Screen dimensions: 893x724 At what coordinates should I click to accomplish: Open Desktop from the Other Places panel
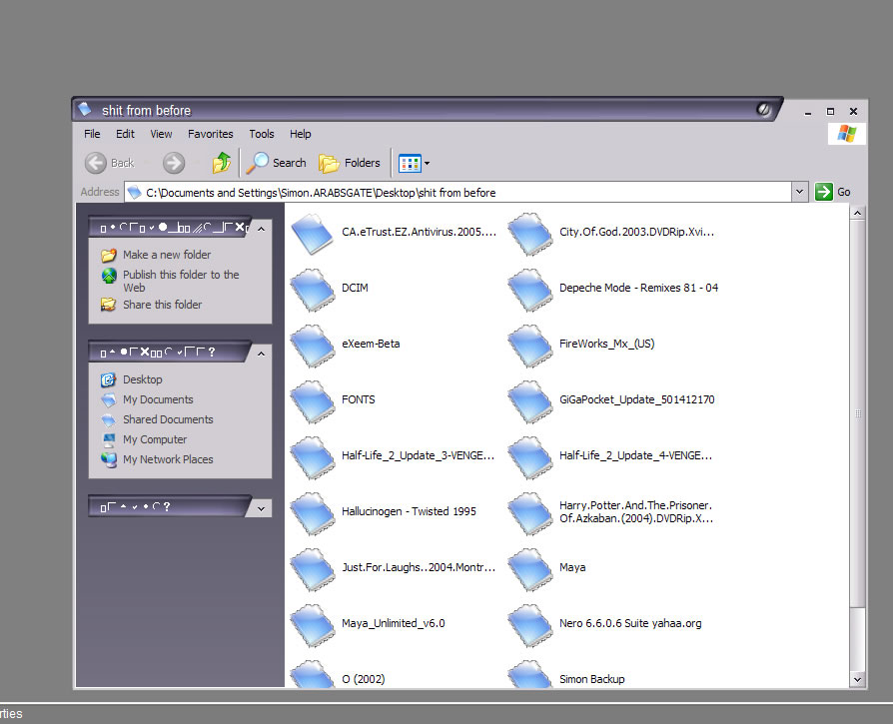[x=142, y=379]
